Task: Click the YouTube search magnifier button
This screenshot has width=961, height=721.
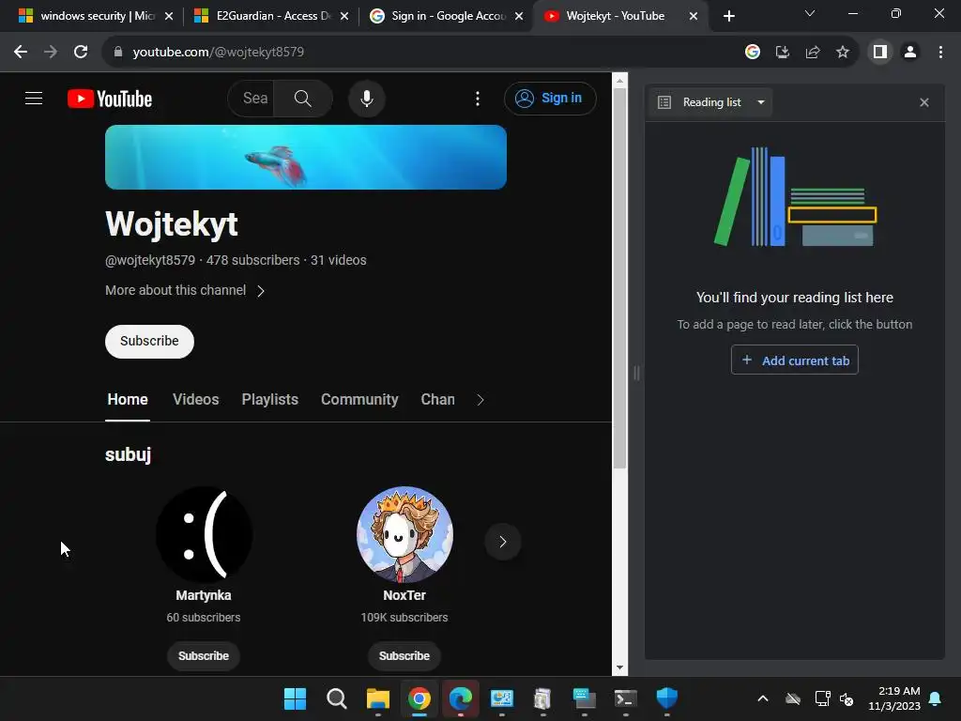Action: click(303, 98)
